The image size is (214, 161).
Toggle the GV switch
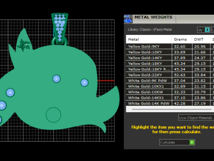[204, 30]
